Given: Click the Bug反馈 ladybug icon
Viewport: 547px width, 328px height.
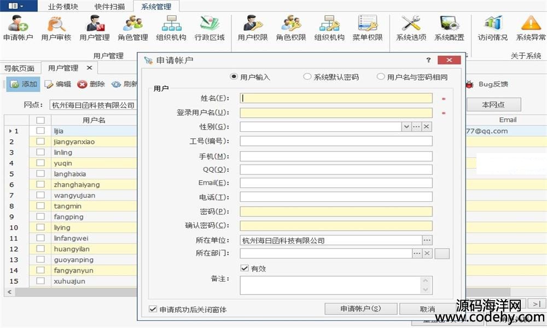Looking at the screenshot, I should point(469,84).
